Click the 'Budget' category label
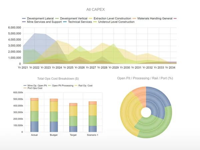Viewport: 200px width, 150px height. [54, 135]
